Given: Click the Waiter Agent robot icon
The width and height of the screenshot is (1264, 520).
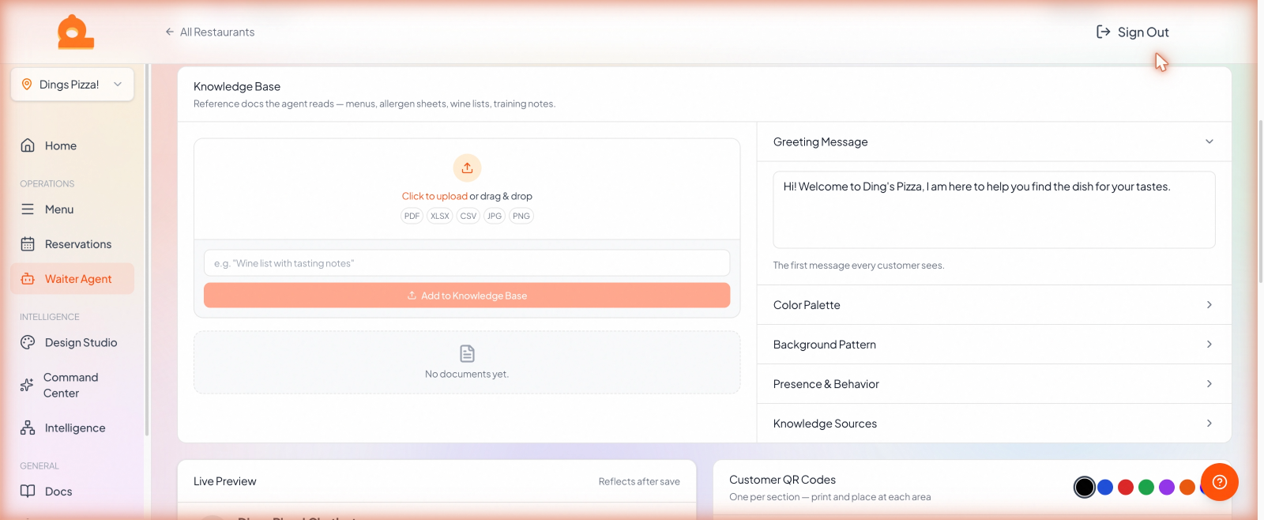Looking at the screenshot, I should 28,279.
